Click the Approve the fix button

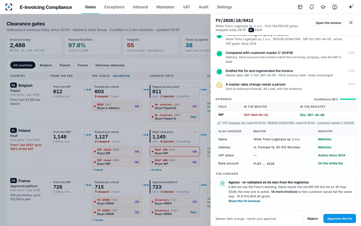pyautogui.click(x=340, y=218)
